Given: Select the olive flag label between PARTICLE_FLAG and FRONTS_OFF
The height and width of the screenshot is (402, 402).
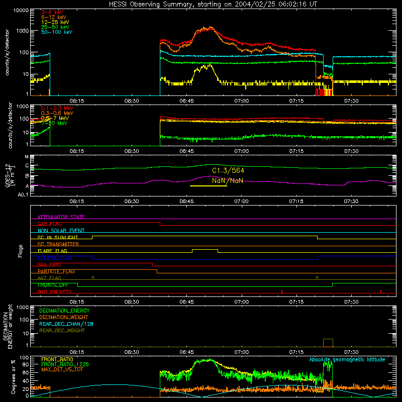Looking at the screenshot, I should [x=49, y=278].
